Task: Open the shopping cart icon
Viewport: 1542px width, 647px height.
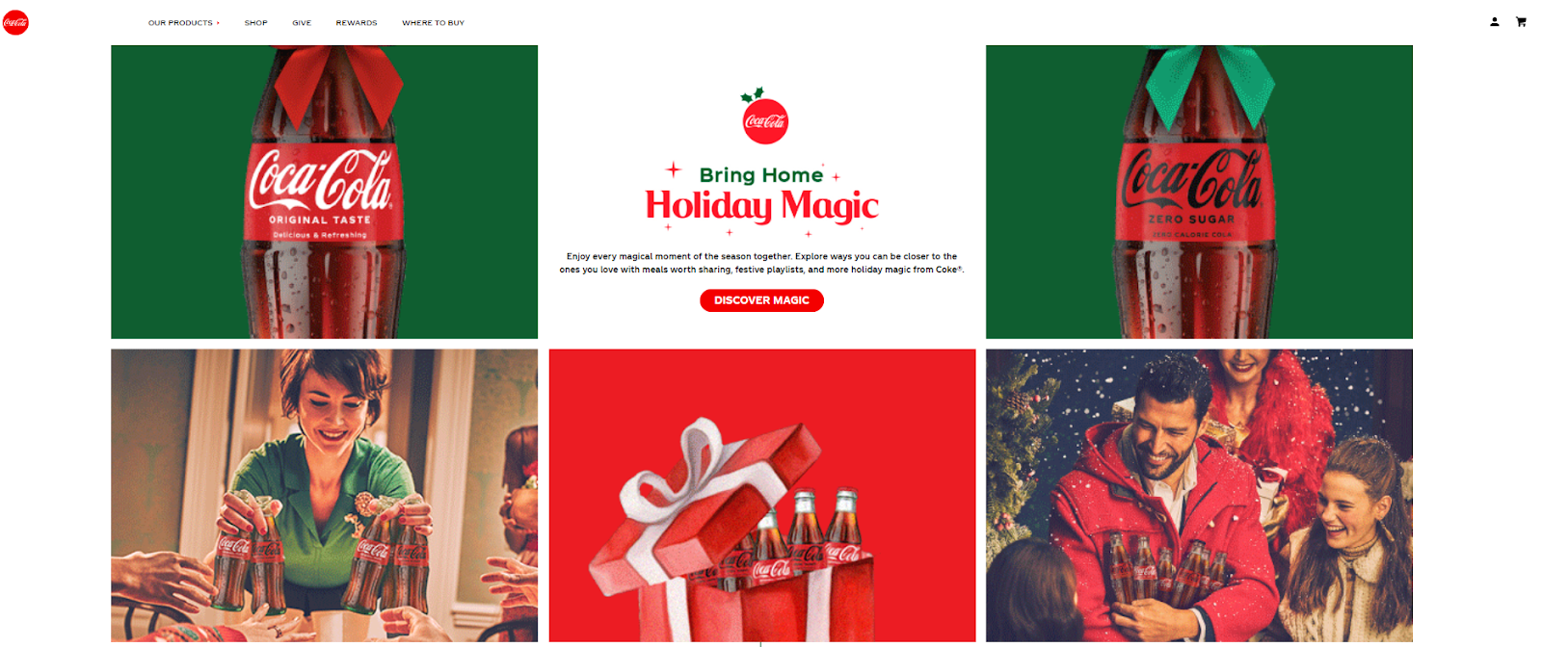Action: coord(1521,21)
